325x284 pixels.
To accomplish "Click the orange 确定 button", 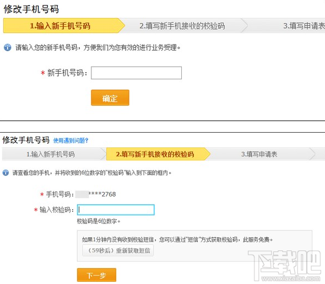I will coord(110,98).
